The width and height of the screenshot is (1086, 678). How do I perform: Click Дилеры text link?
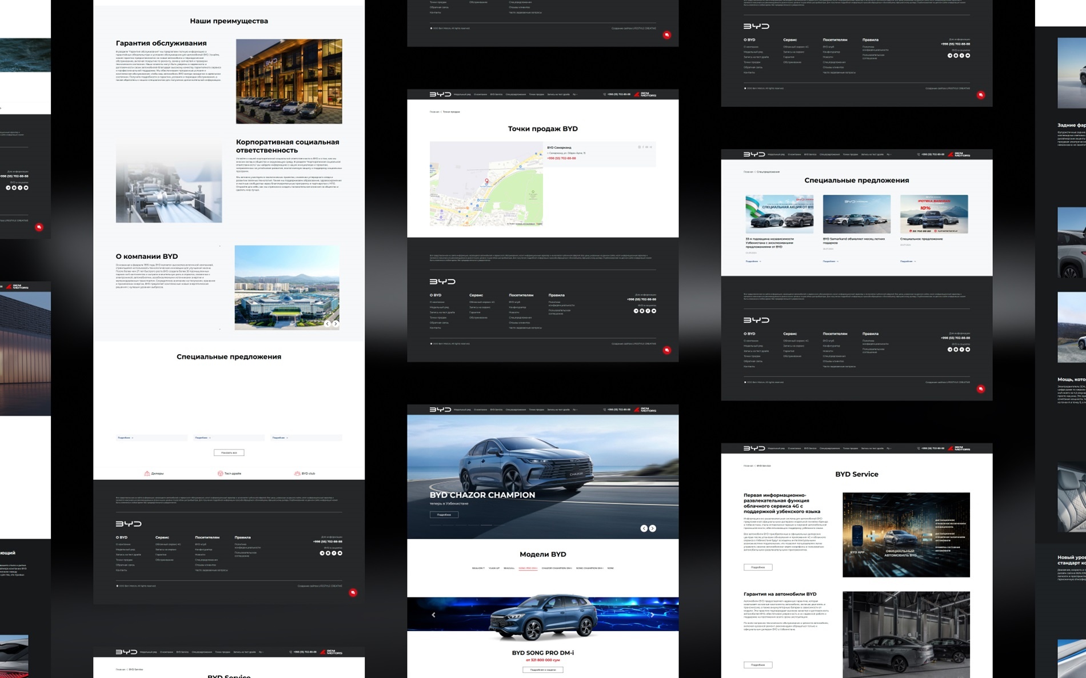point(157,474)
